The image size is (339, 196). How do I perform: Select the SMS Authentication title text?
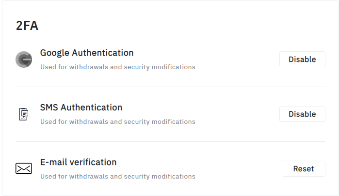point(81,107)
